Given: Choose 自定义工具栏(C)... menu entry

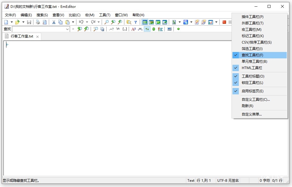Looking at the screenshot, I should pyautogui.click(x=259, y=100).
